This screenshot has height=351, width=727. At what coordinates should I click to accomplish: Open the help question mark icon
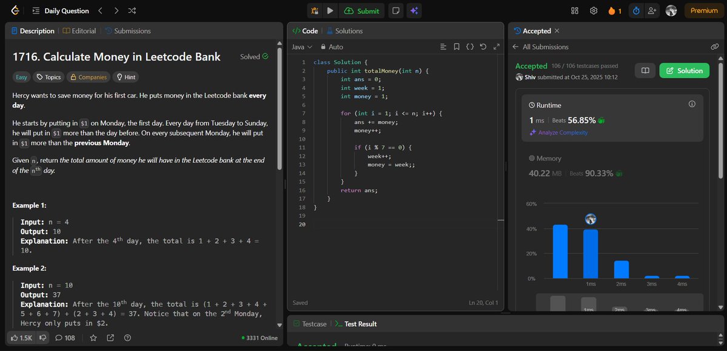127,338
